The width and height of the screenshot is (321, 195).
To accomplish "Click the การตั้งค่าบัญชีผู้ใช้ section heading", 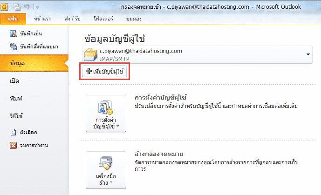I will click(160, 97).
